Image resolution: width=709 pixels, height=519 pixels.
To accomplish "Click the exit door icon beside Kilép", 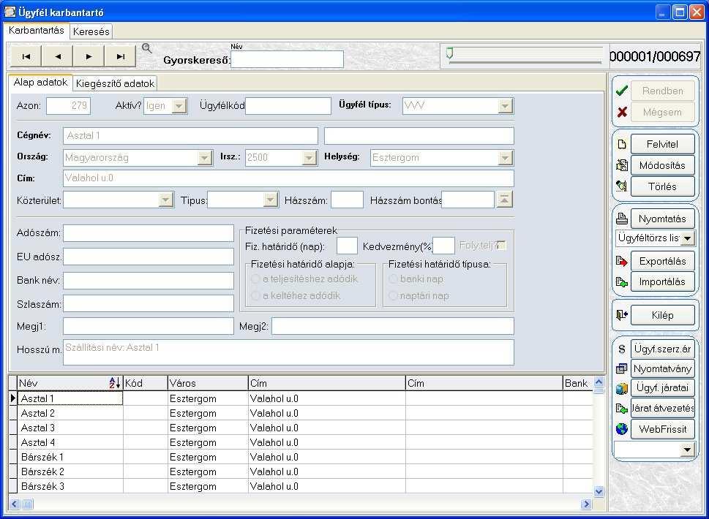I will click(622, 315).
